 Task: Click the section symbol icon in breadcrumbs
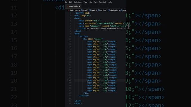click(99, 10)
